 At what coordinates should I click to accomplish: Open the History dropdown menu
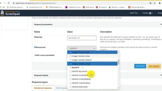tap(148, 13)
